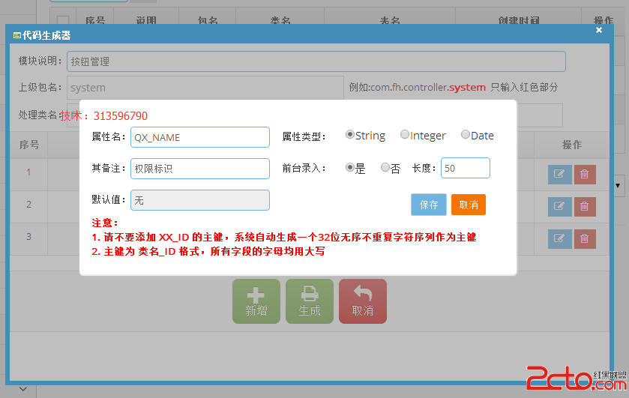Click the delete trash icon in row 1

(x=585, y=175)
